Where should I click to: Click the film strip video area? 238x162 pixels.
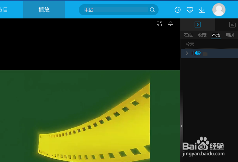(90, 116)
